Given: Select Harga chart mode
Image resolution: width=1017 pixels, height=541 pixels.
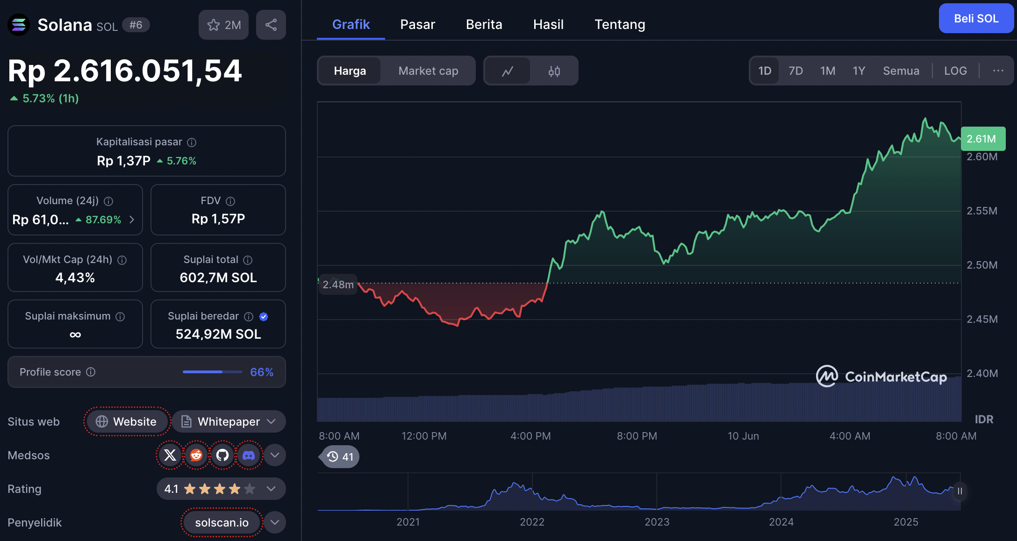Looking at the screenshot, I should pyautogui.click(x=350, y=71).
